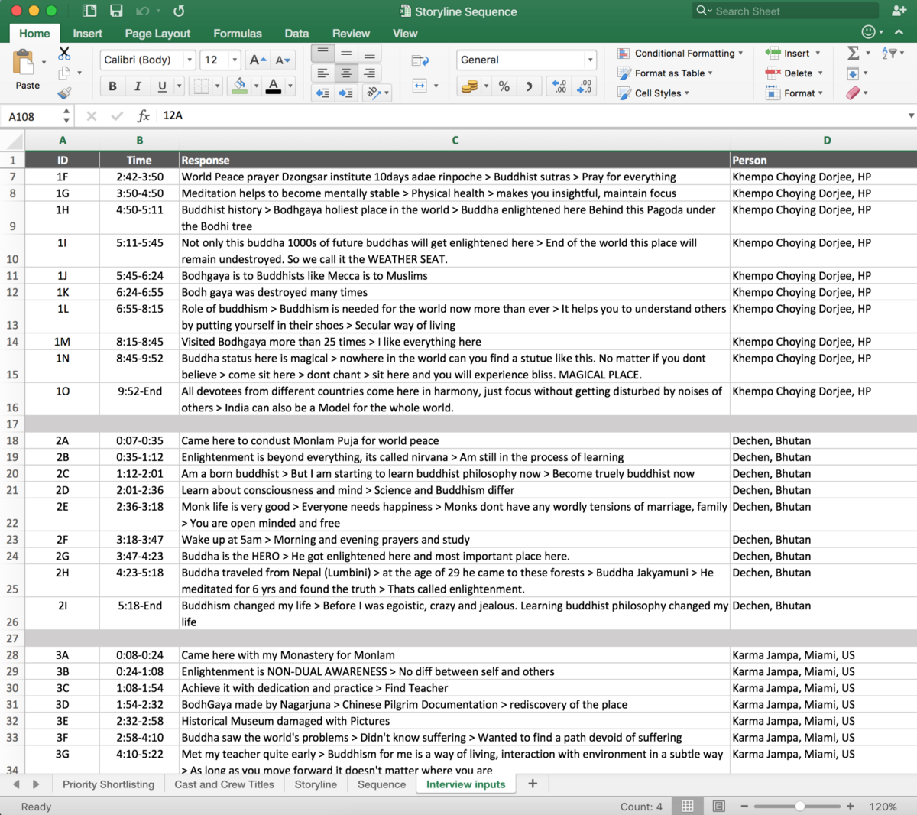The width and height of the screenshot is (917, 815).
Task: Toggle Bold formatting
Action: [112, 86]
